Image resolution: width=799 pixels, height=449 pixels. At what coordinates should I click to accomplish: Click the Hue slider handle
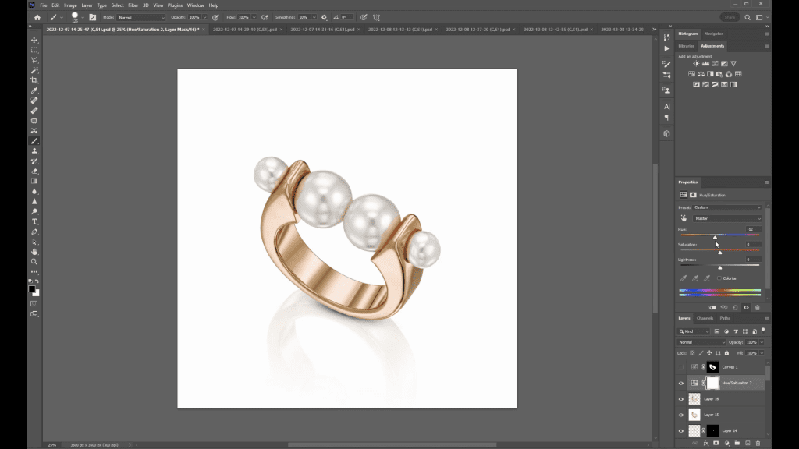tap(715, 237)
